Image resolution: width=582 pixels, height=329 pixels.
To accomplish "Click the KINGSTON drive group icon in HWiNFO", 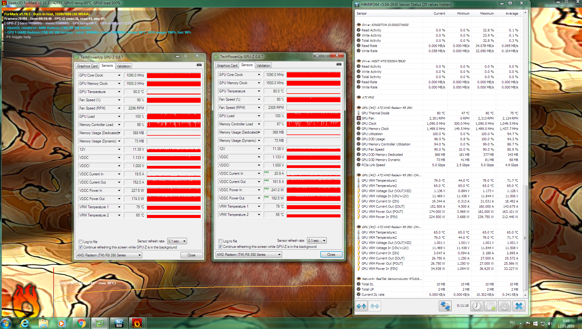I will tap(359, 25).
